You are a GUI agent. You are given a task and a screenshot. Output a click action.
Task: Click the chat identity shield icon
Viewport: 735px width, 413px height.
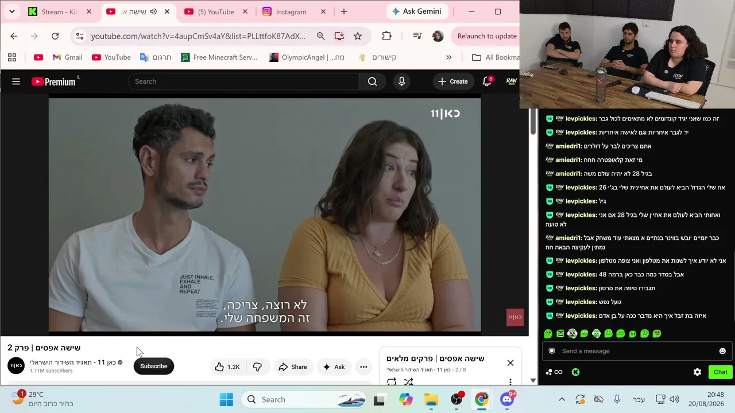pos(552,351)
